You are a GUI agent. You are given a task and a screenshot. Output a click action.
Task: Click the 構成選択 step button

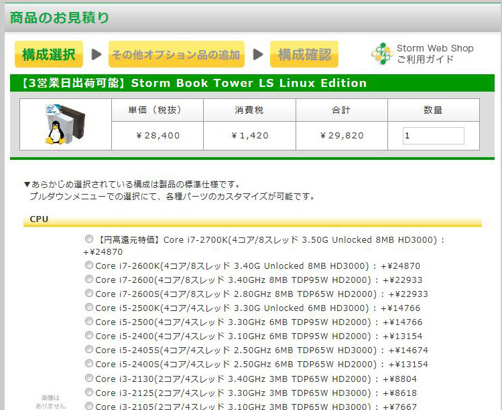49,54
